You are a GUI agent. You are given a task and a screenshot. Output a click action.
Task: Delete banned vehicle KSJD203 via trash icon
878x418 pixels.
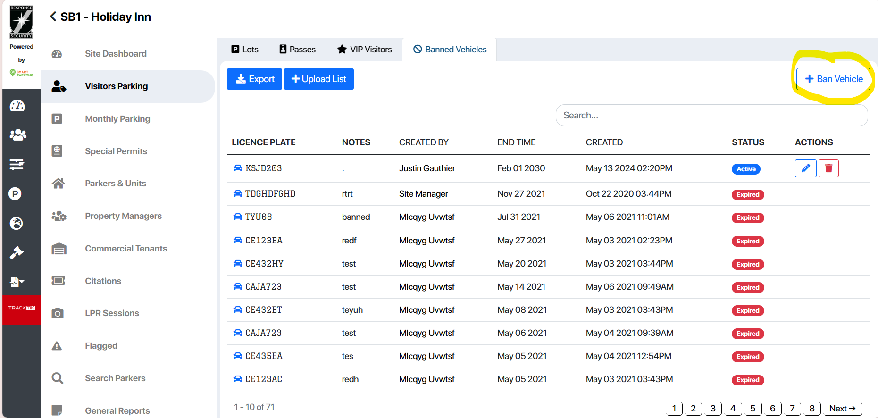pos(828,168)
